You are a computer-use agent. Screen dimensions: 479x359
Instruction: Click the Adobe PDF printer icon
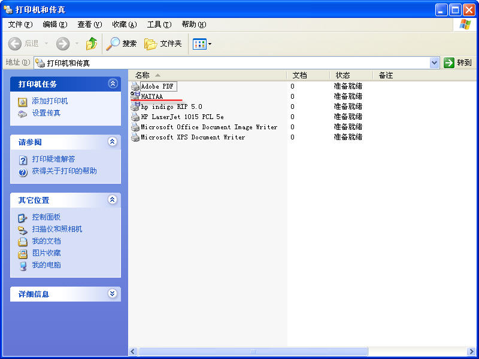pos(135,86)
